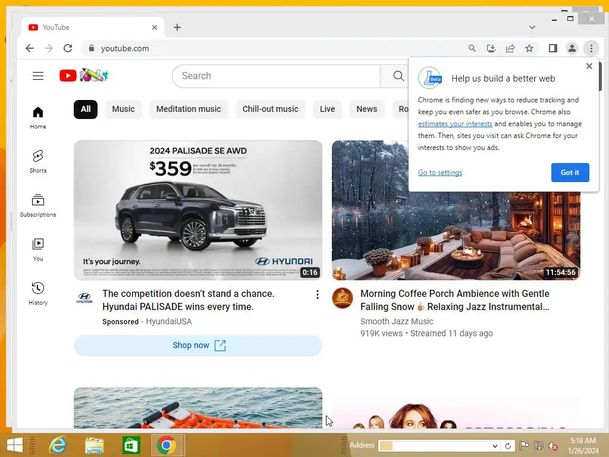The image size is (609, 457).
Task: Click Chrome taskbar icon
Action: tap(167, 445)
